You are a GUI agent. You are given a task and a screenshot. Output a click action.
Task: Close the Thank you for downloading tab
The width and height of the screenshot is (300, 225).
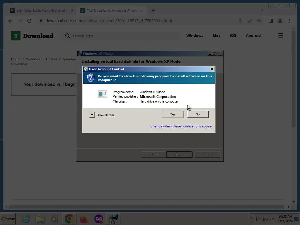(x=142, y=11)
